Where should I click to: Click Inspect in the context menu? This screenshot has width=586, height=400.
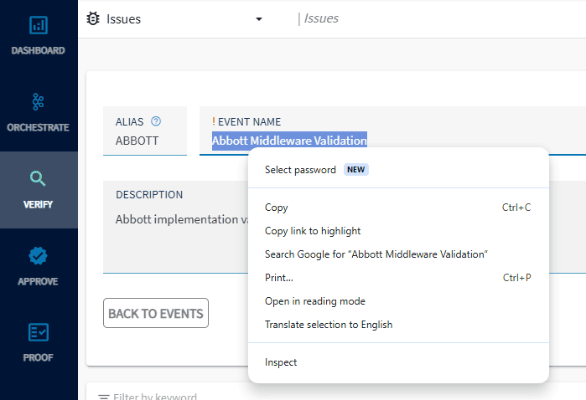[x=398, y=362]
